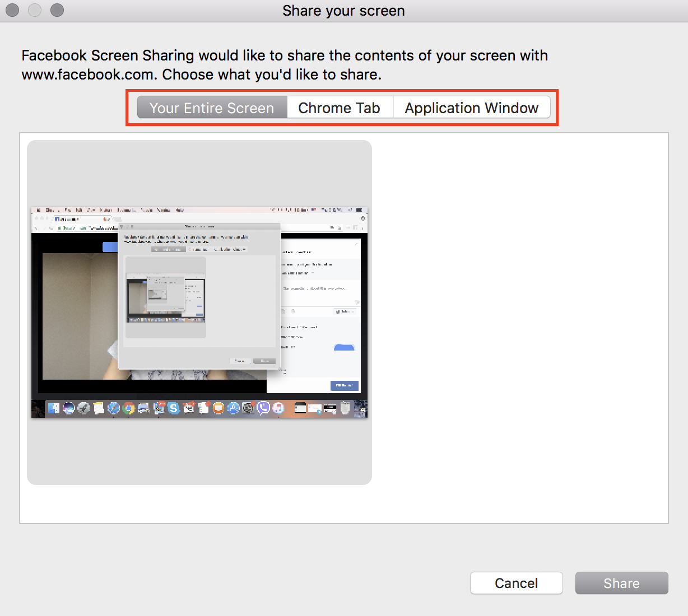The image size is (688, 616).
Task: Switch to the Chrome Tab option
Action: click(x=340, y=108)
